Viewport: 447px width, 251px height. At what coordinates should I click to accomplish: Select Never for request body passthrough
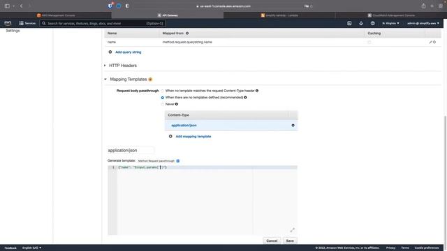(x=163, y=105)
